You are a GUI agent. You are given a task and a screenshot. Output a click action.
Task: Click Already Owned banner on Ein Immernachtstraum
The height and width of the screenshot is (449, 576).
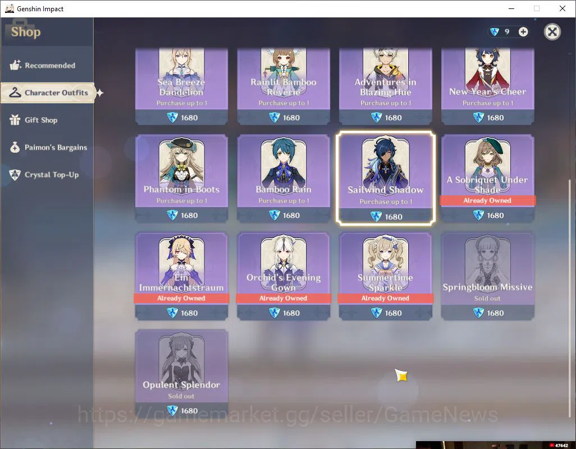[181, 298]
